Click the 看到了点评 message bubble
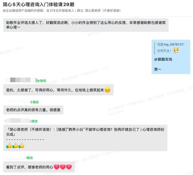 pyautogui.click(x=39, y=167)
